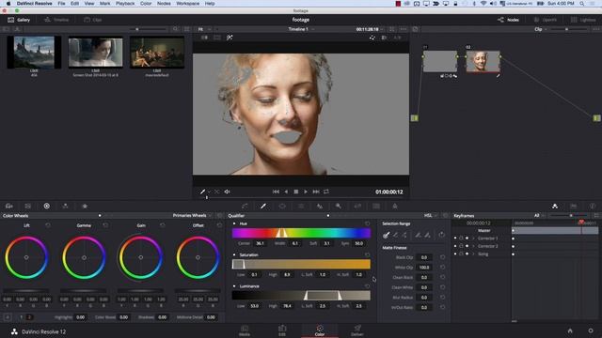Choose the picker subtract tool
The height and width of the screenshot is (338, 602).
tap(395, 235)
